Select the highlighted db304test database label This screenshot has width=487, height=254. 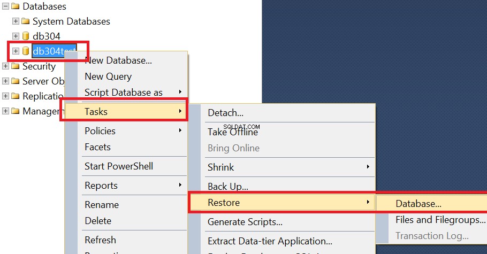(55, 51)
